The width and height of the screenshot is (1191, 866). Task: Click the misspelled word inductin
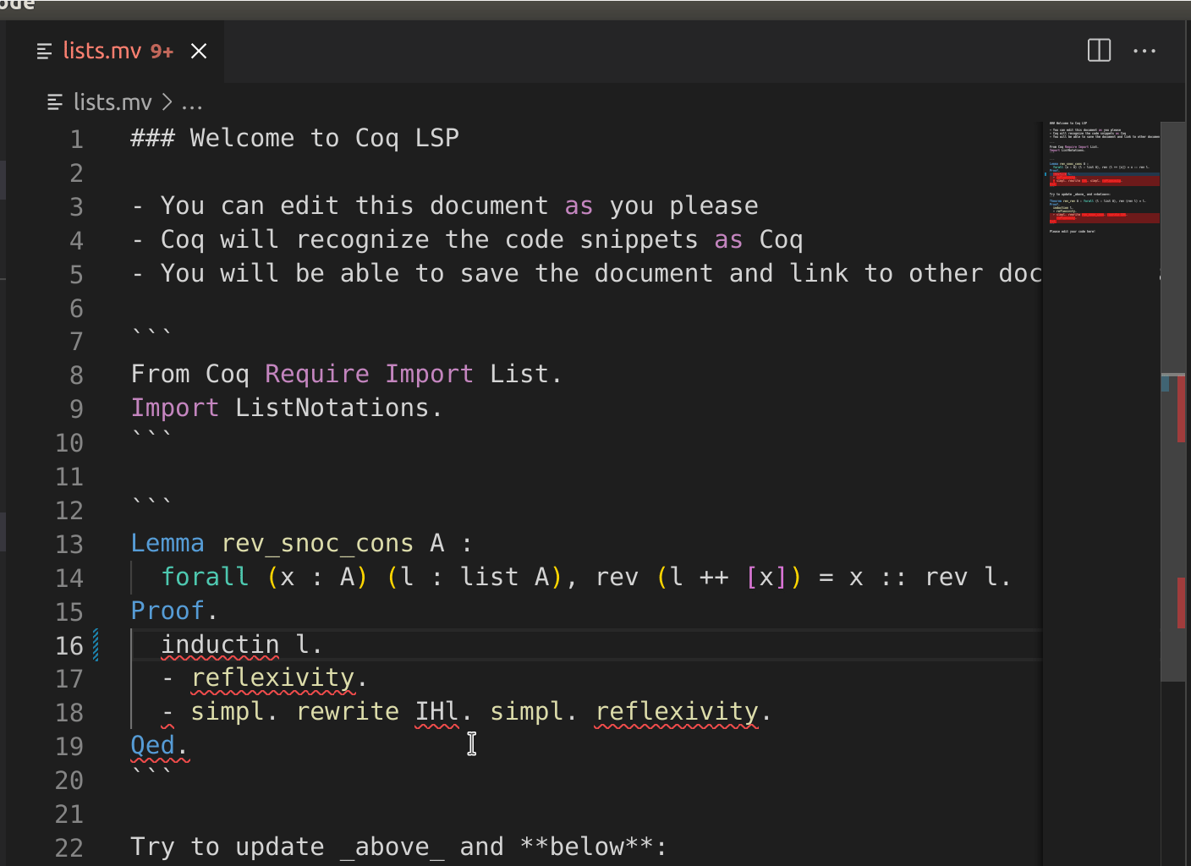coord(220,644)
